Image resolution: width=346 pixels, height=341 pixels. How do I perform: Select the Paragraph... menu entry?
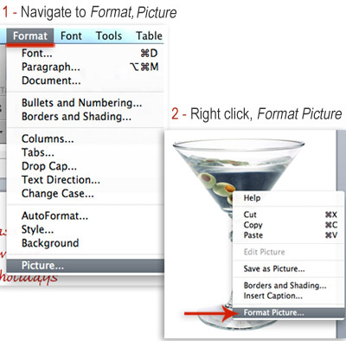pos(86,67)
